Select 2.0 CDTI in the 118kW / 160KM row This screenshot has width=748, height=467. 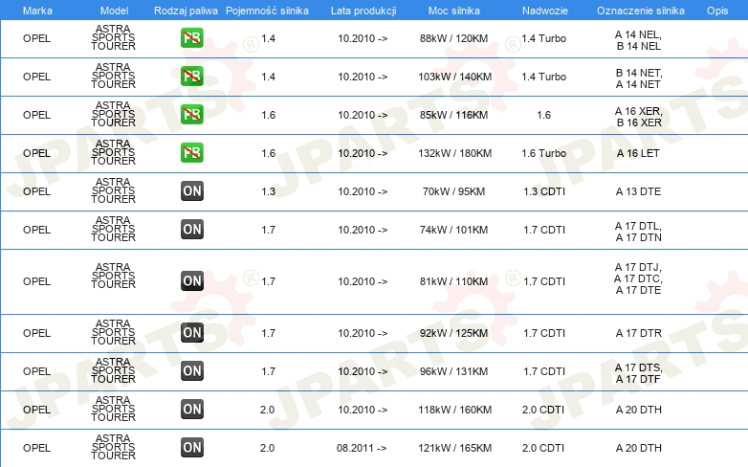tap(543, 410)
